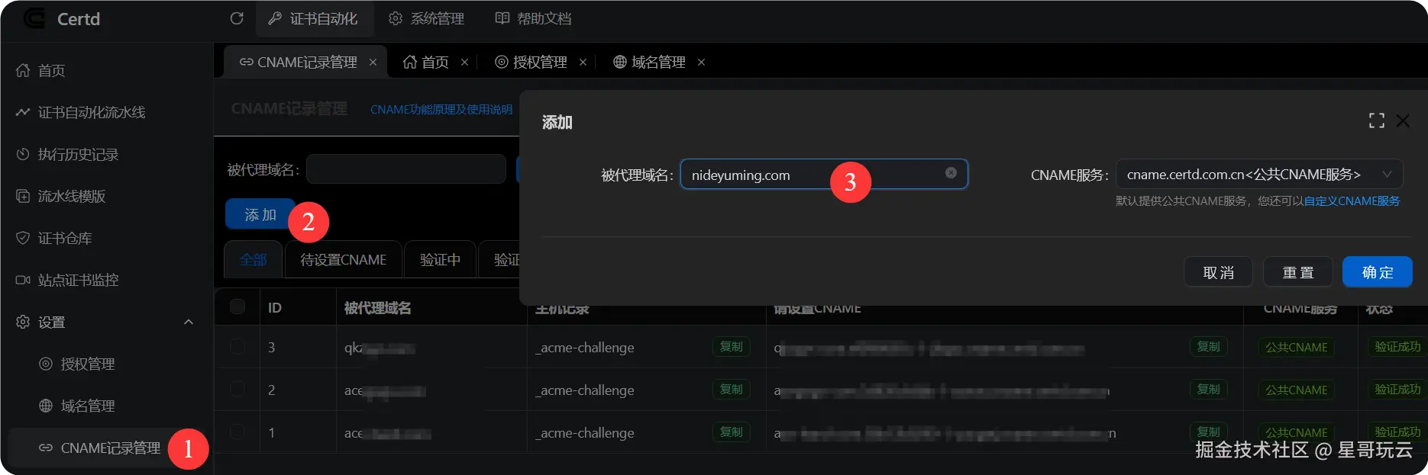This screenshot has height=475, width=1428.
Task: Click nideyuming.com domain field in dialog
Action: (x=824, y=175)
